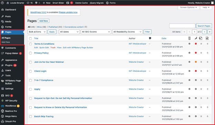Check the Terms & Conditions page checkbox
Viewport: 215px width, 125px height.
click(30, 44)
